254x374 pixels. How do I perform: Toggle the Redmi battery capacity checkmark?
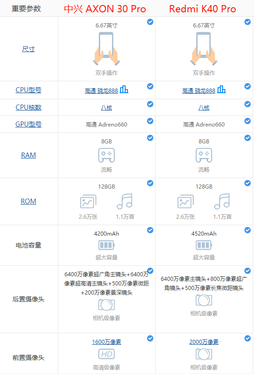click(x=248, y=230)
